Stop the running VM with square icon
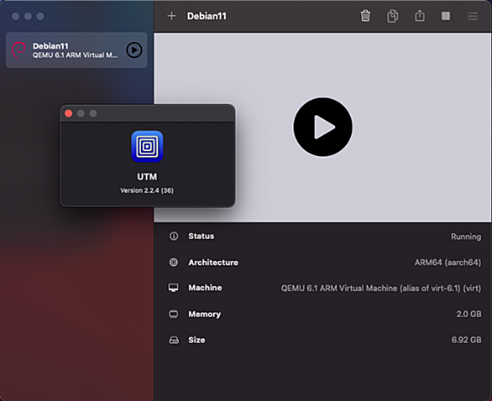 point(446,16)
